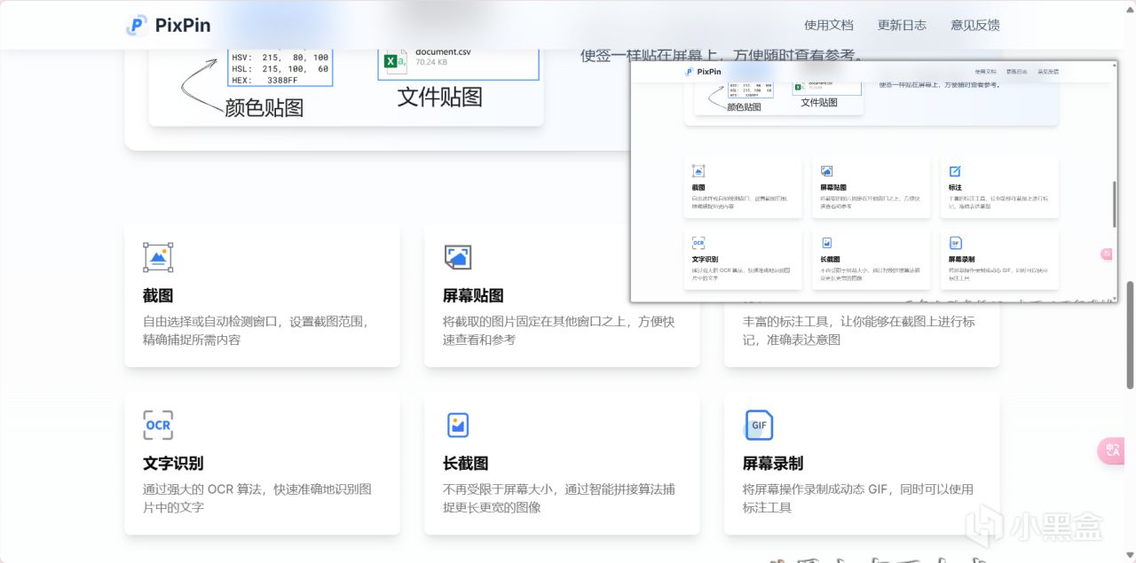Click the GIF icon of the main page 屏幕录制 card
1136x563 pixels.
(759, 425)
